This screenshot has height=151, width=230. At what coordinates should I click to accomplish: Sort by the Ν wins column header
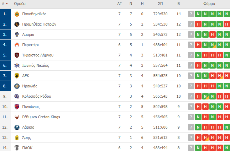pos(131,4)
